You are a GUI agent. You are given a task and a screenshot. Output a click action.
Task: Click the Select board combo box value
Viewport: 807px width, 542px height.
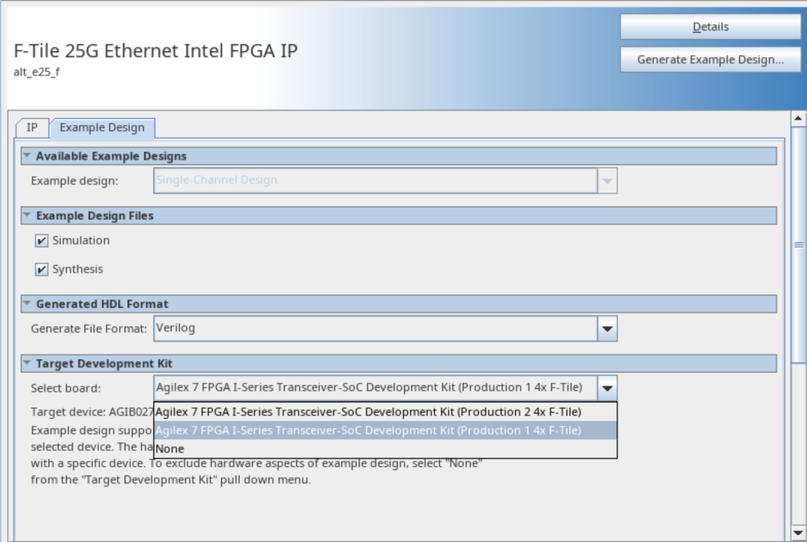click(x=376, y=388)
